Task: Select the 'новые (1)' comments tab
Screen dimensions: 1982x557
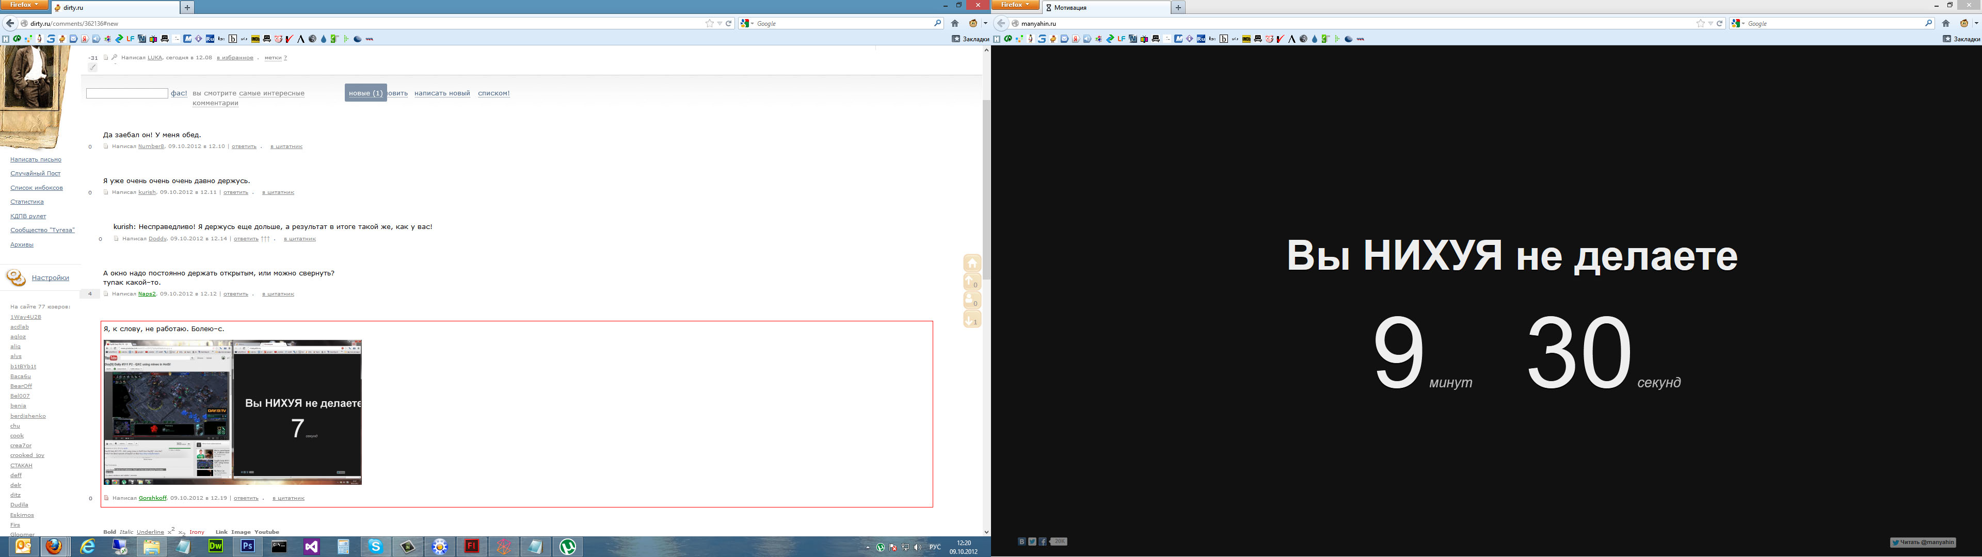Action: [x=365, y=93]
